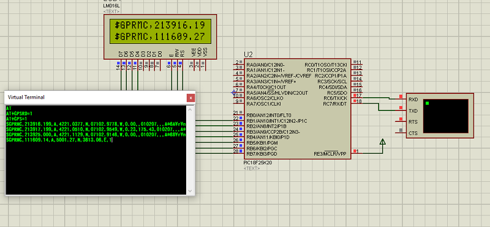
Task: Close the Virtual Terminal window
Action: pos(190,98)
